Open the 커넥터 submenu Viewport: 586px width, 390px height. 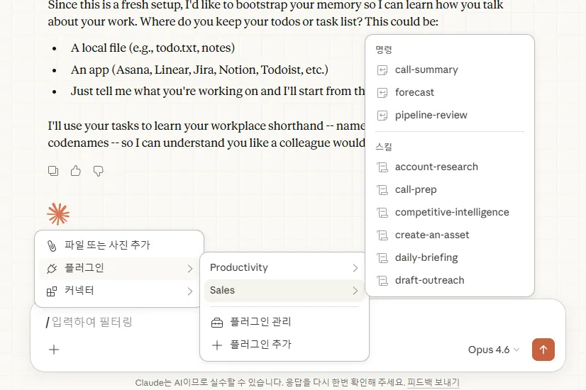pyautogui.click(x=119, y=291)
